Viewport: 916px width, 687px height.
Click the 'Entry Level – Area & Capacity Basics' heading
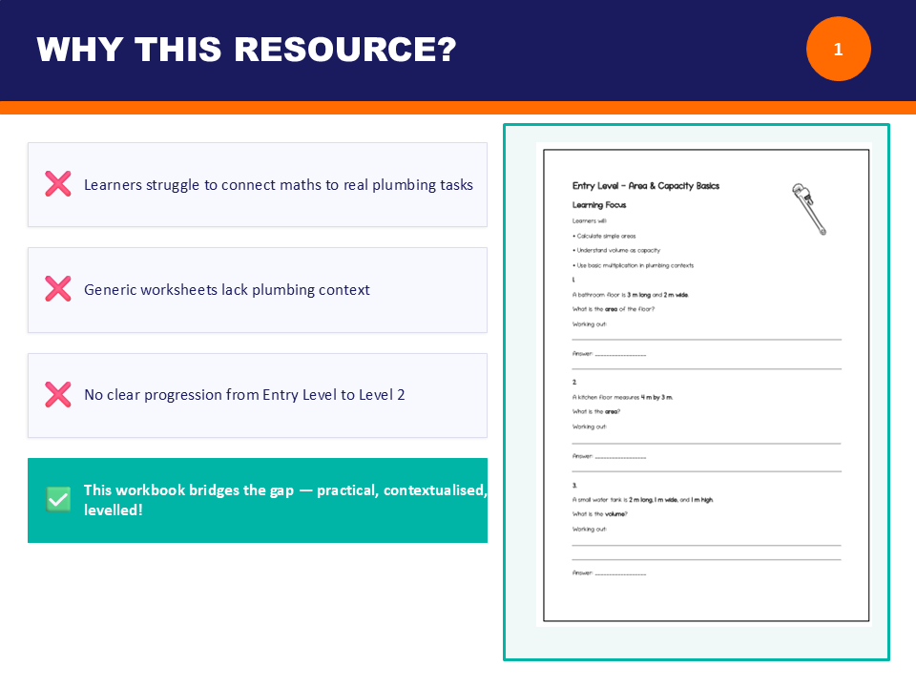pyautogui.click(x=645, y=186)
